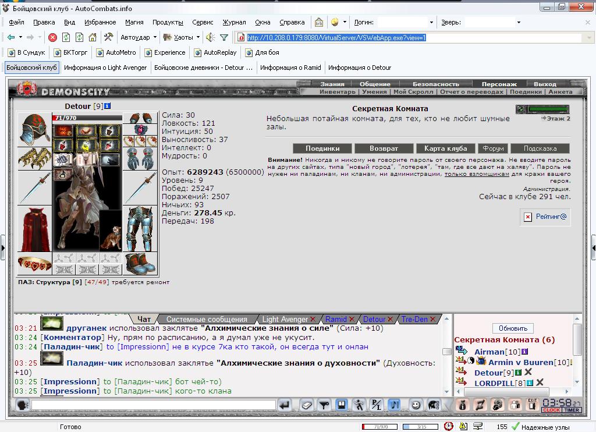Click the boots equipment slot
Viewport: 596px width, 432px height.
click(x=140, y=264)
